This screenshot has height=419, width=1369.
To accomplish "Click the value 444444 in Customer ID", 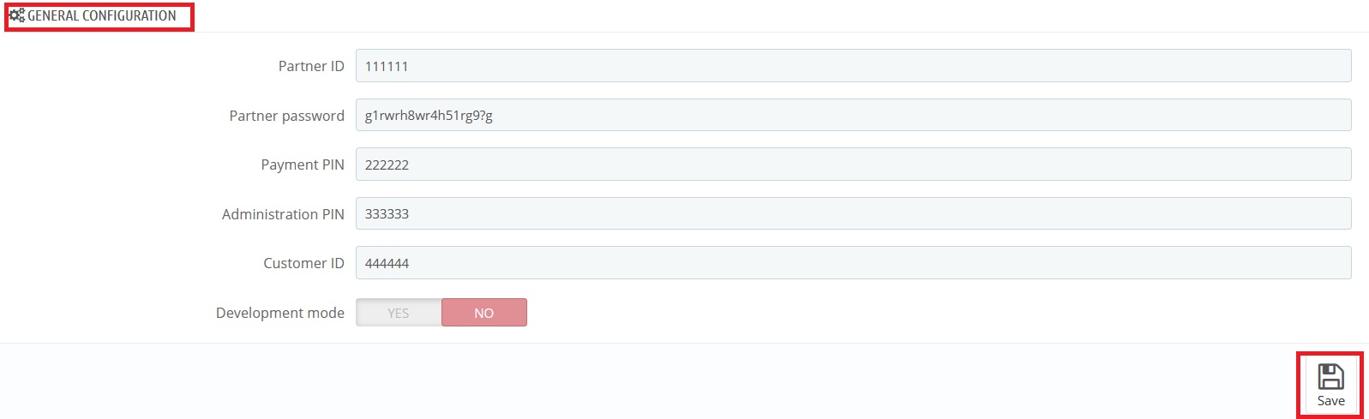I will point(387,263).
